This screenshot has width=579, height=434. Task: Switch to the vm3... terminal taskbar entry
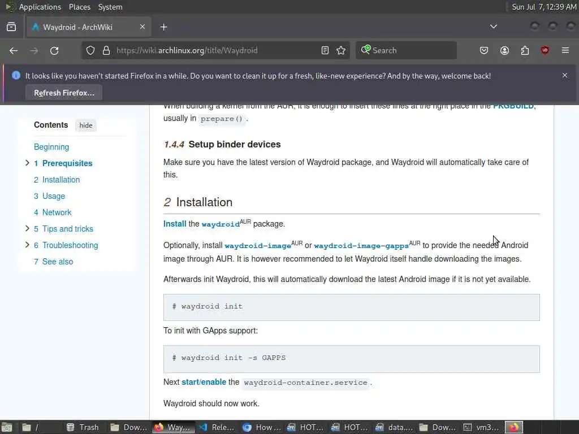point(482,427)
